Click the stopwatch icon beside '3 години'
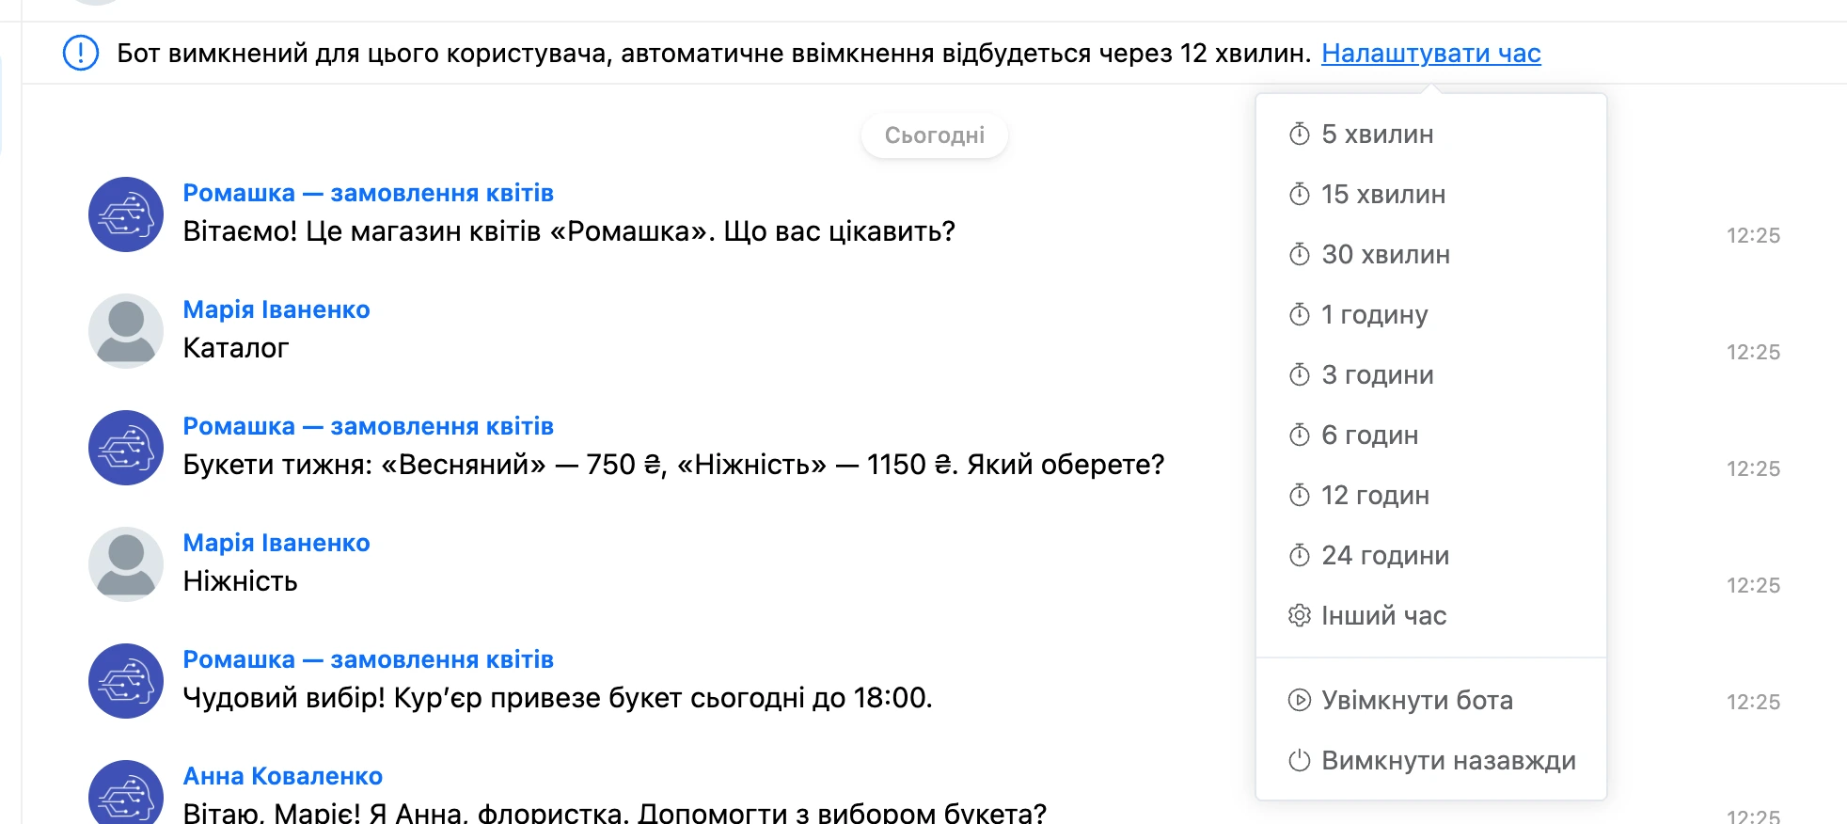 click(x=1299, y=375)
